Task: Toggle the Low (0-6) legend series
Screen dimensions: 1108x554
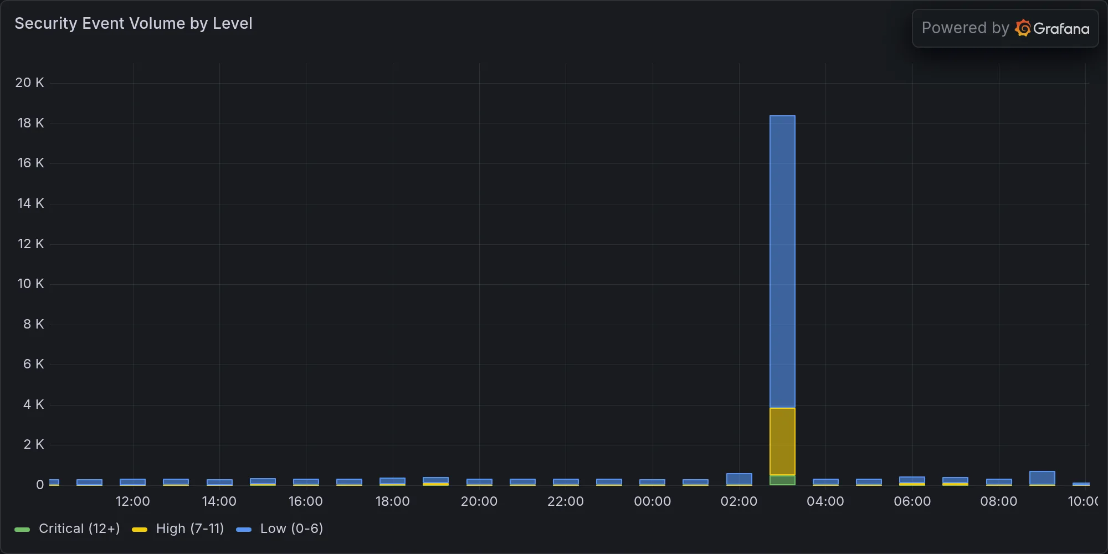Action: pyautogui.click(x=291, y=529)
